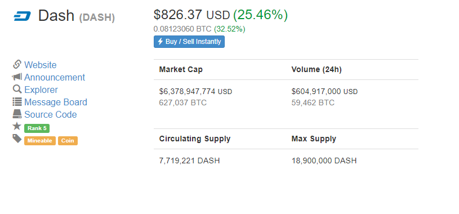Click the tag icon next to Mineable

click(x=17, y=139)
